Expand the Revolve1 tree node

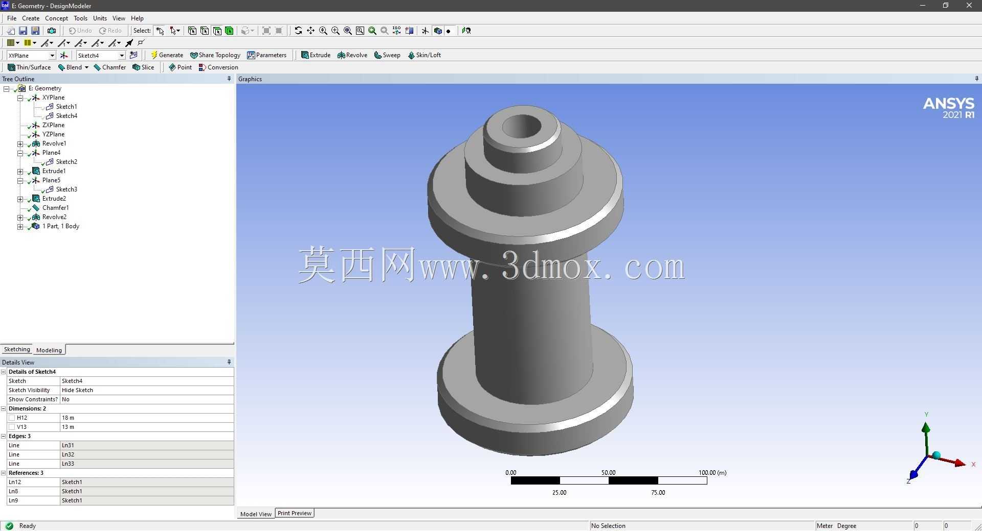(20, 144)
